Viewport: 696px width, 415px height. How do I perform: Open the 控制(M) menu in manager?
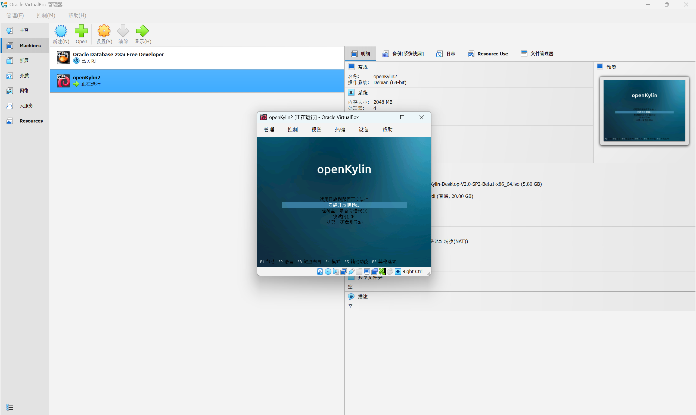[46, 15]
